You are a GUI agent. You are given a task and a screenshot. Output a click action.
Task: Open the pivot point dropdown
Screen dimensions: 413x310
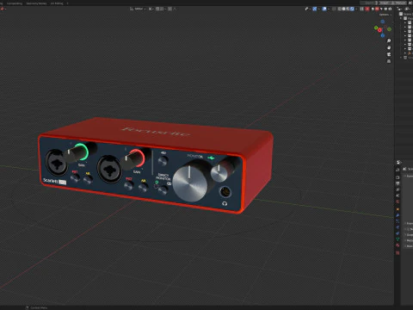coord(151,9)
